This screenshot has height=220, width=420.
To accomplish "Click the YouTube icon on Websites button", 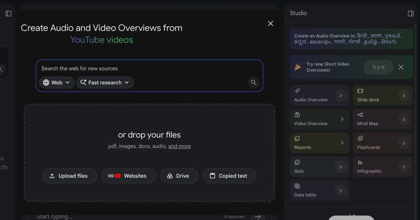I will click(x=118, y=176).
